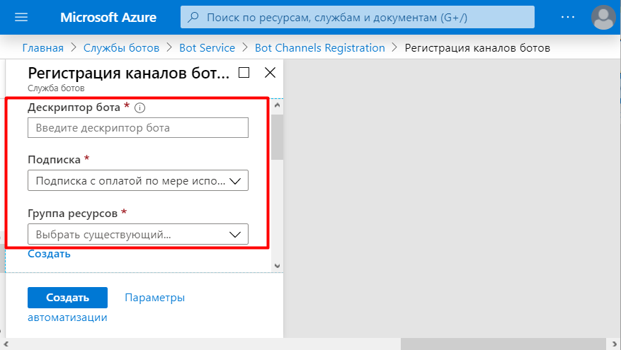Viewport: 621px width, 350px height.
Task: Go to Главная breadcrumb
Action: pos(42,48)
